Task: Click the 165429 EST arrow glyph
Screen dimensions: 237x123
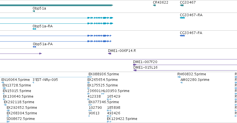Action: [109, 99]
